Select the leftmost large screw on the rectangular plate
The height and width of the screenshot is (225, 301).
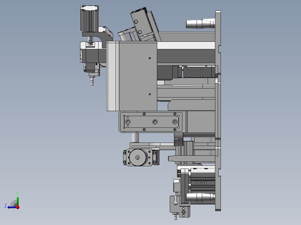[x=128, y=122]
